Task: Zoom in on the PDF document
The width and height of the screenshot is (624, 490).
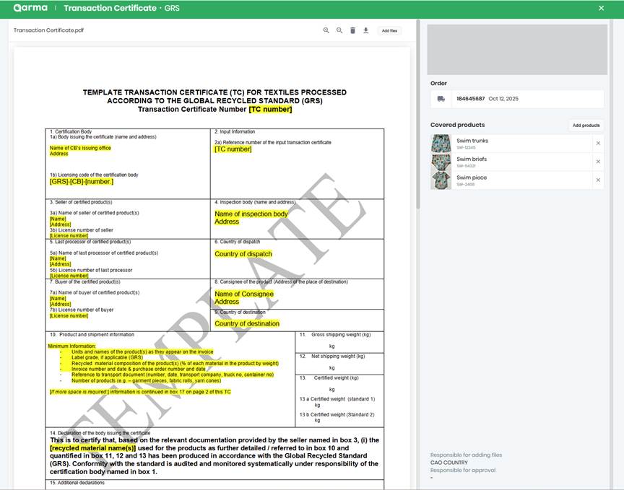Action: (x=326, y=30)
